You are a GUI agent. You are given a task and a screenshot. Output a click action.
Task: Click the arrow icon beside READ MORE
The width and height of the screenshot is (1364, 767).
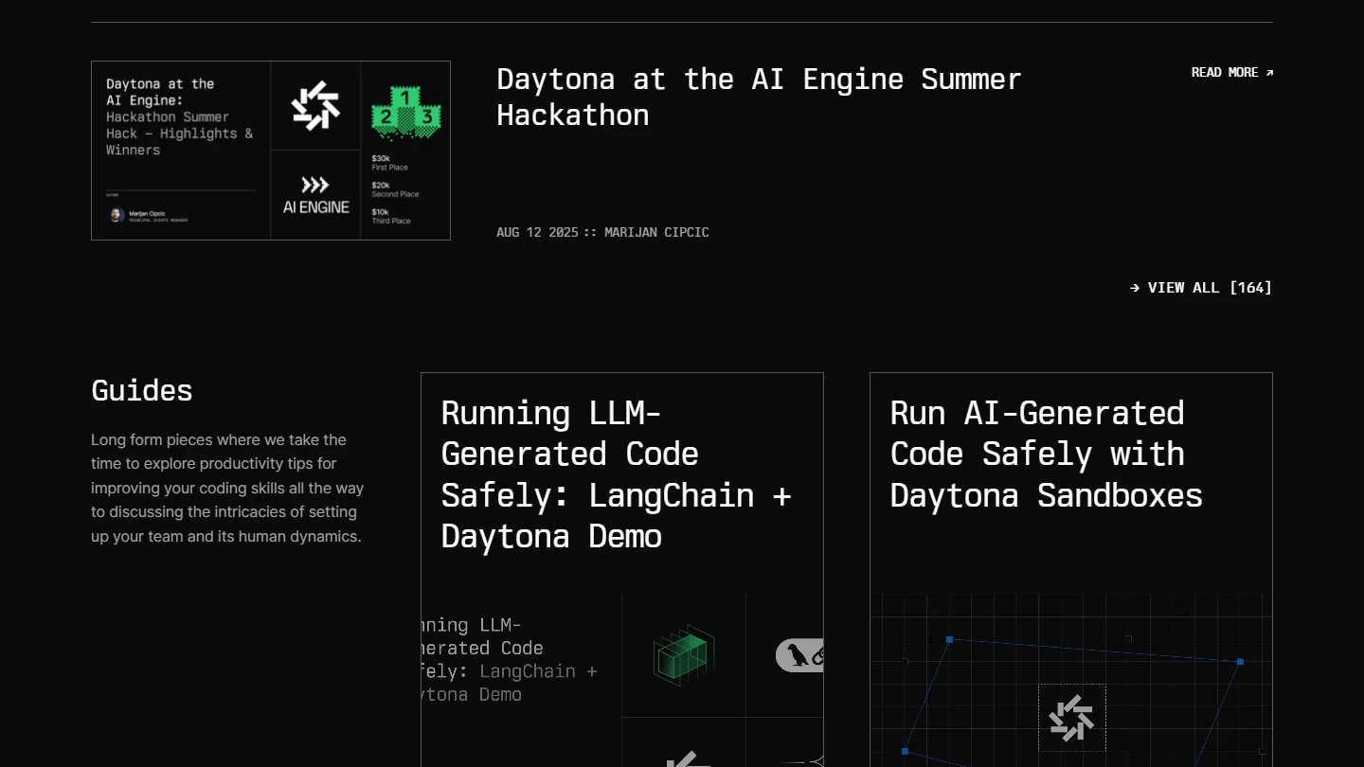click(x=1269, y=73)
